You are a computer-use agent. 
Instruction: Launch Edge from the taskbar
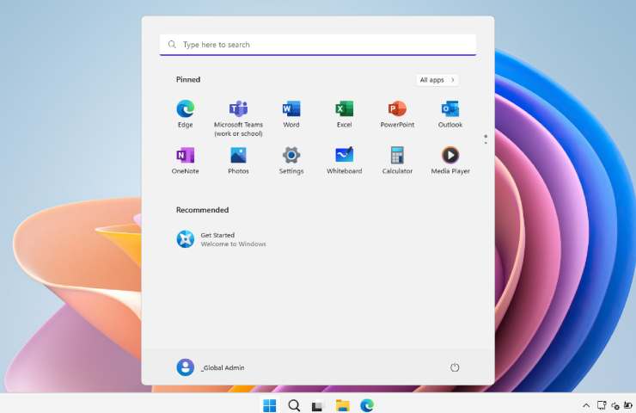click(x=367, y=405)
